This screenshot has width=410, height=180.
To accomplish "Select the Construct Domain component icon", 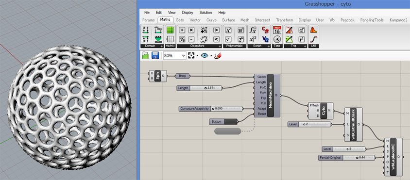I will point(146,30).
